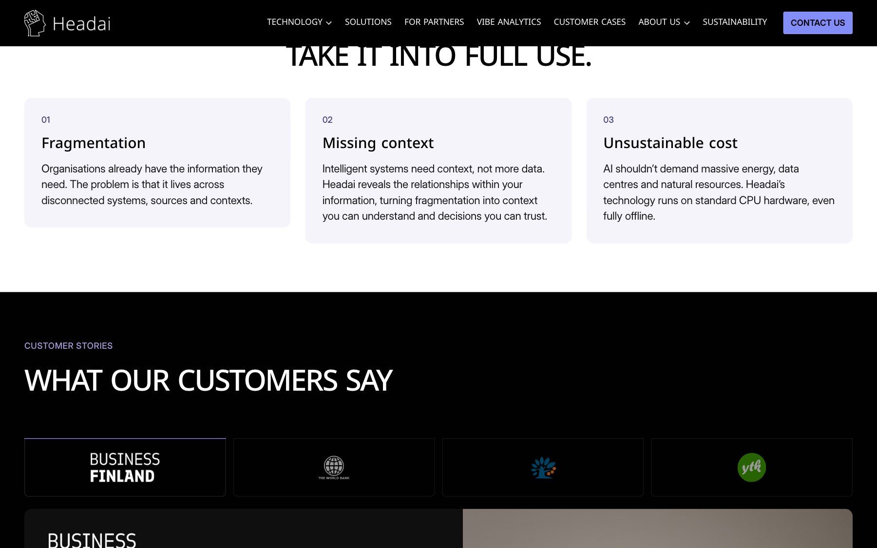Open Customer Cases in the navigation
The image size is (877, 548).
590,22
